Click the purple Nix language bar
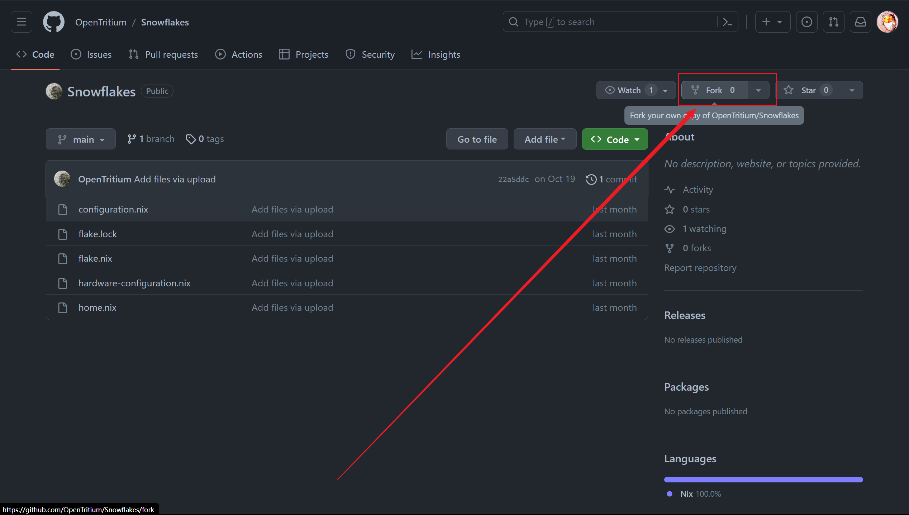Viewport: 909px width, 515px height. 763,480
